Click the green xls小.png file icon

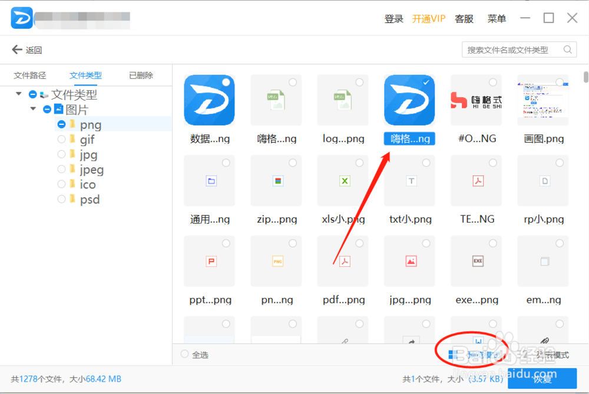[x=345, y=181]
